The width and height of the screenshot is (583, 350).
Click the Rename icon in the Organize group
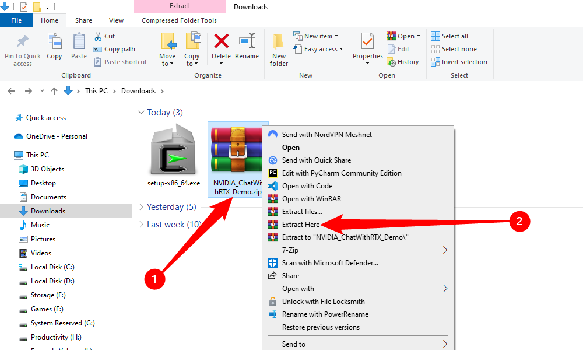[x=247, y=42]
